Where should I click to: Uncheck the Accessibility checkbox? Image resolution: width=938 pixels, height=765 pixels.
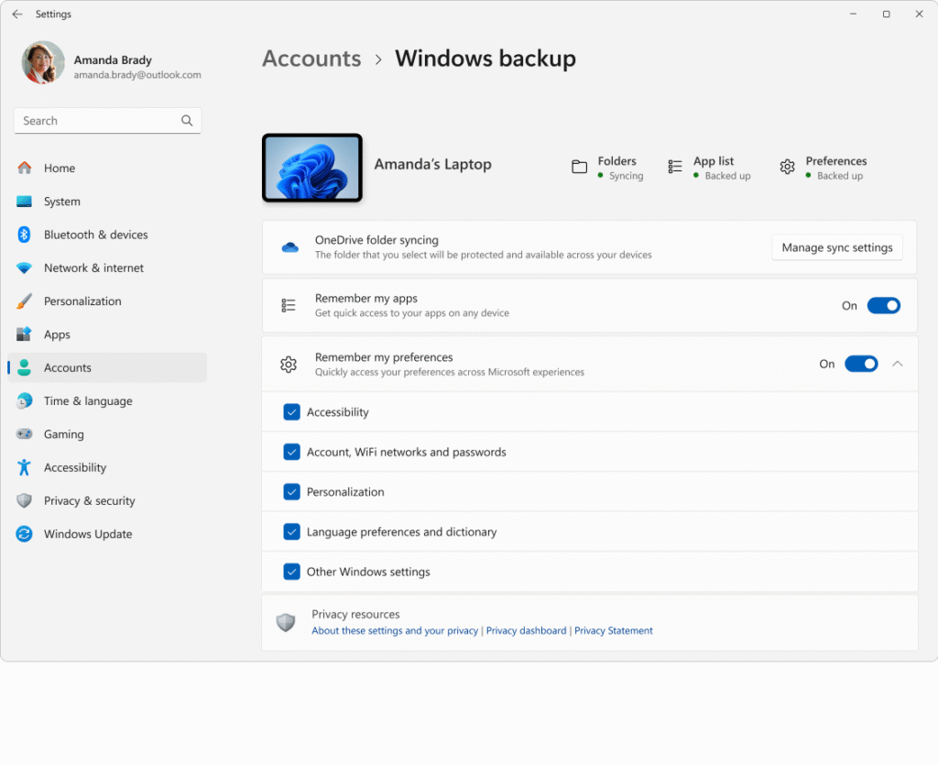[x=292, y=412]
